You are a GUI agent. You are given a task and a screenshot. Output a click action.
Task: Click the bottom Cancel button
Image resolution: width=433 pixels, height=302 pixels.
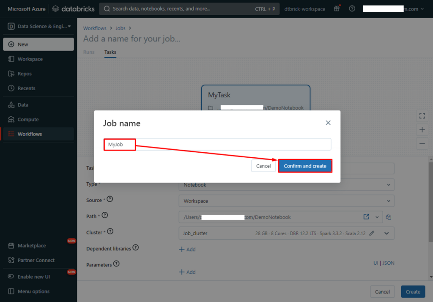click(382, 291)
